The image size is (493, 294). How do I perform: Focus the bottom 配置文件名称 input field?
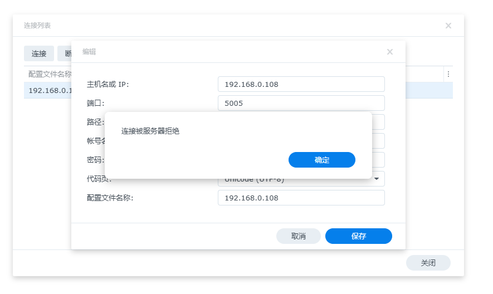coord(301,198)
